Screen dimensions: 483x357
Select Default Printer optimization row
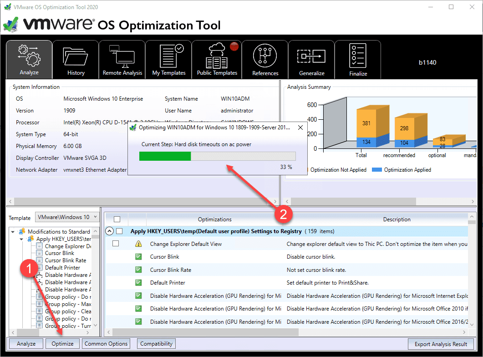click(x=286, y=283)
